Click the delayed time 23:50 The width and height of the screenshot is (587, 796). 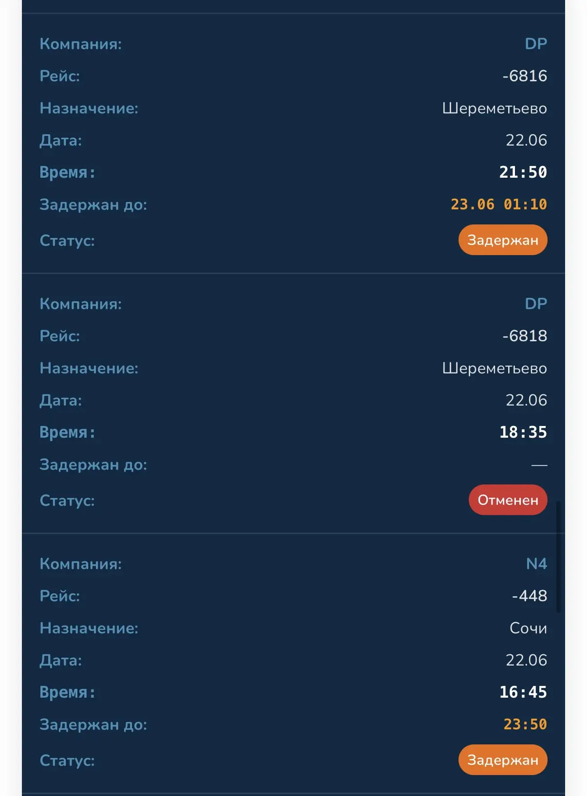click(x=525, y=724)
